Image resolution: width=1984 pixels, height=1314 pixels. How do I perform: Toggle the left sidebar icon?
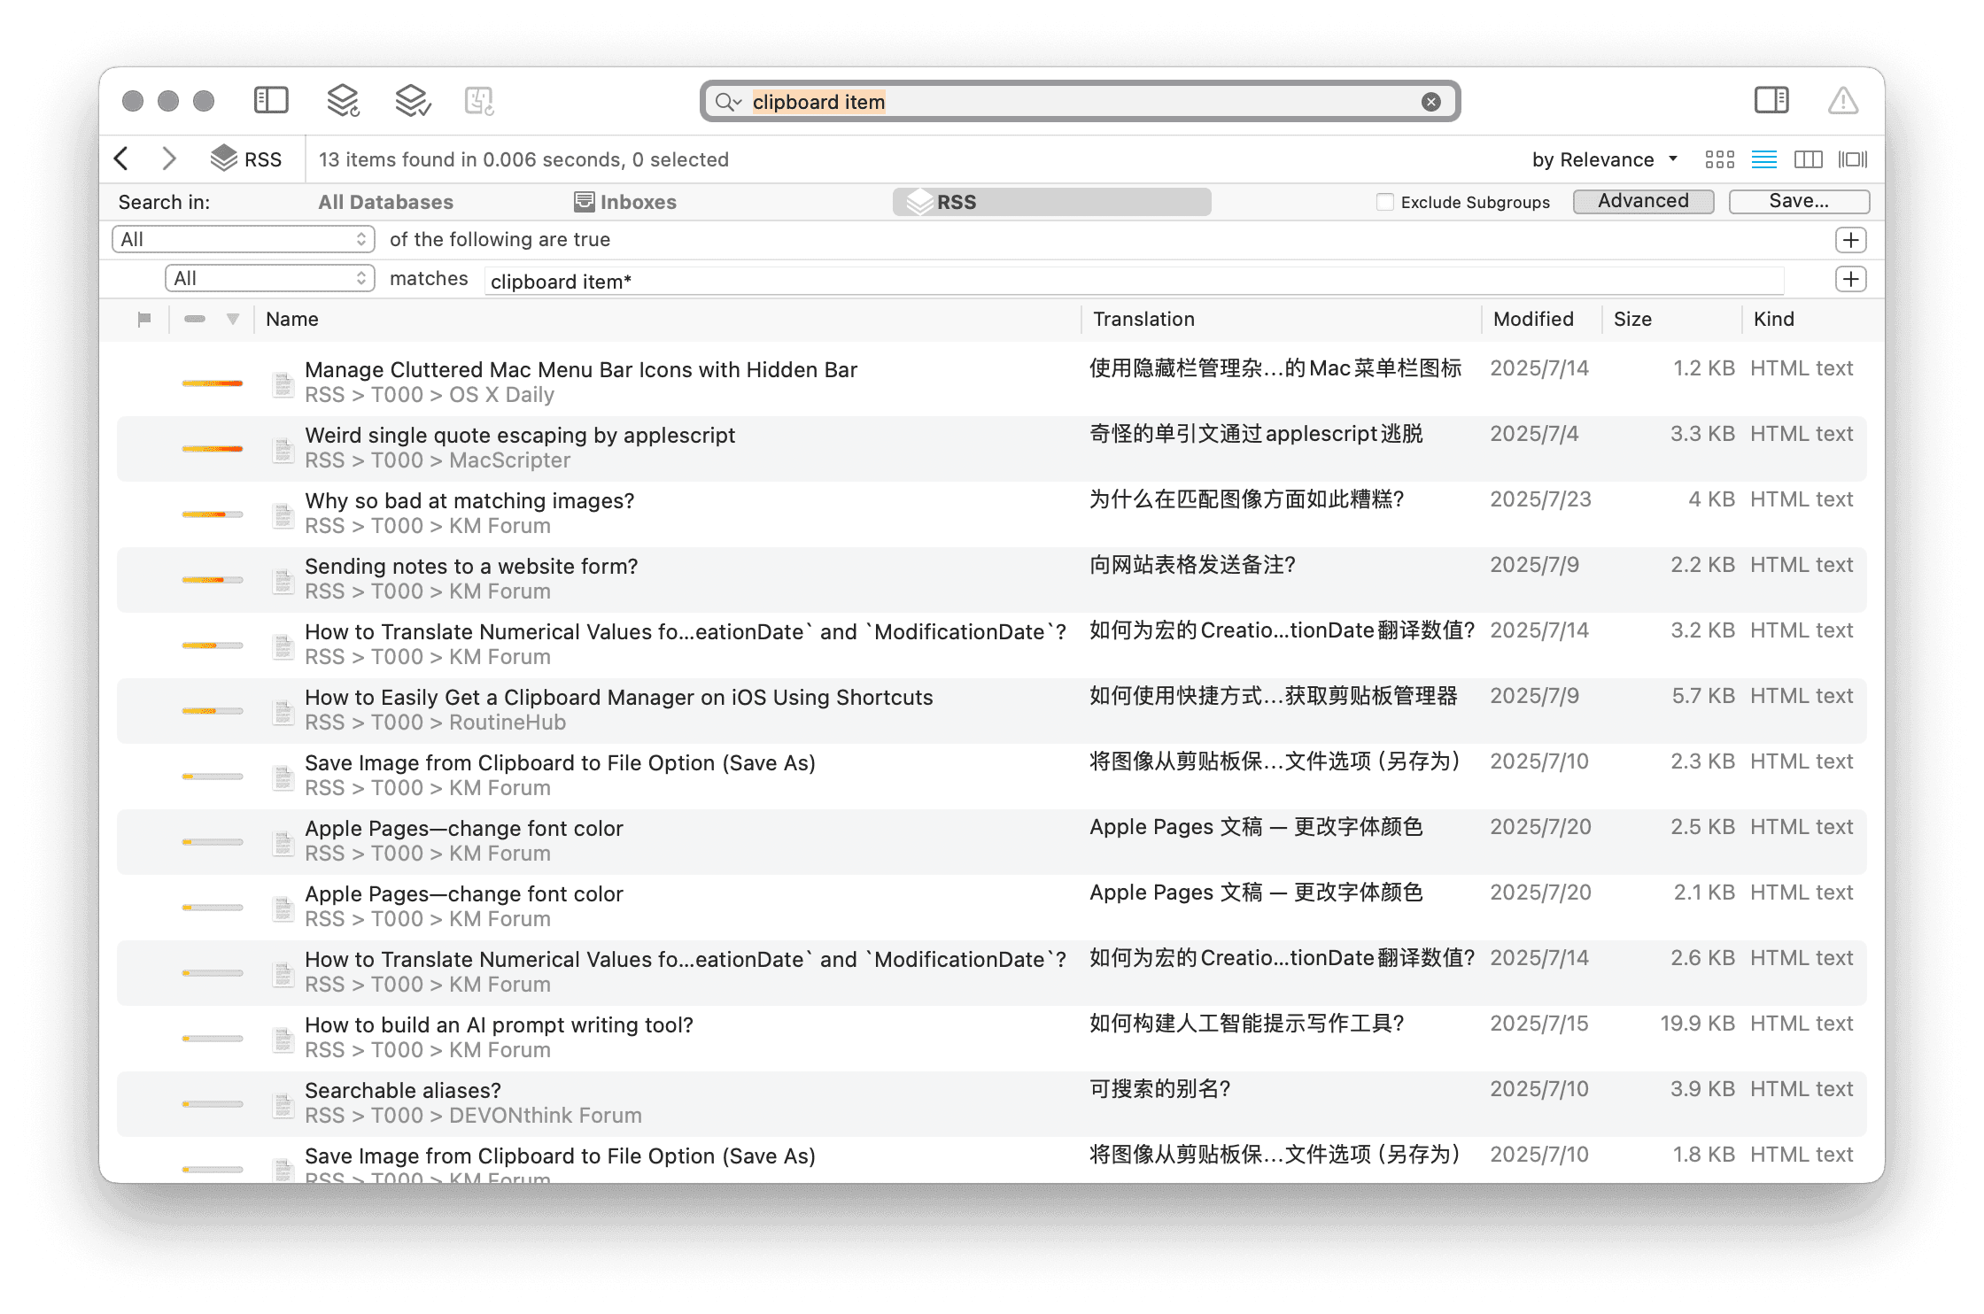tap(271, 101)
